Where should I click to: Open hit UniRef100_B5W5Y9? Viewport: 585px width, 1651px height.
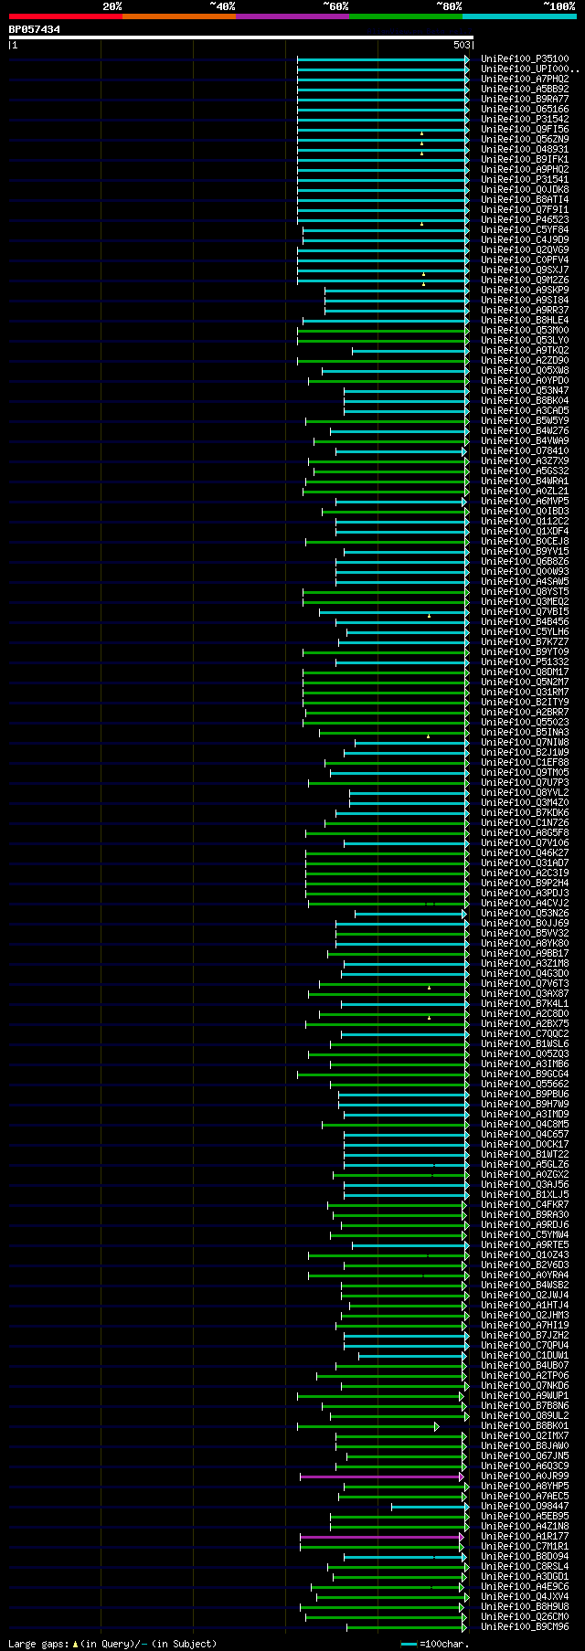point(525,421)
